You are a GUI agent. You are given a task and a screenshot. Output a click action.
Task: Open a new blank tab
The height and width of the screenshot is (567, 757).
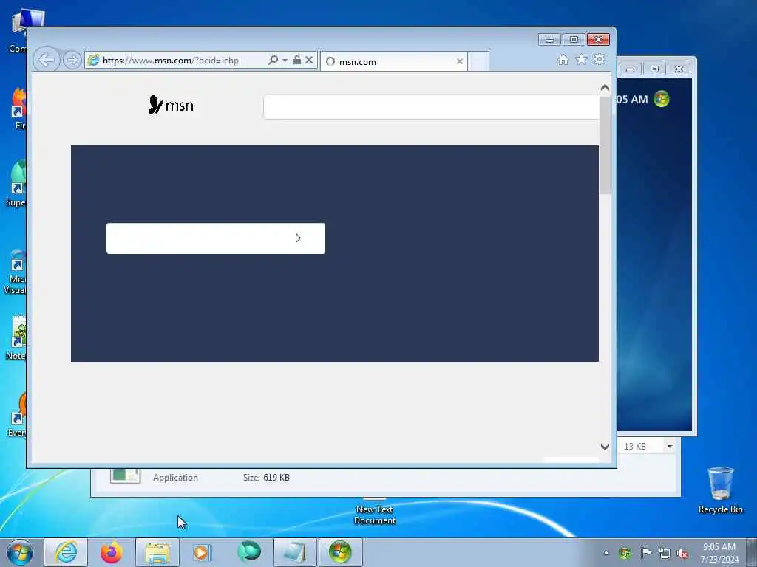point(478,61)
